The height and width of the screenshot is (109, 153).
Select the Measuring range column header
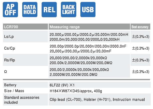pos(89,27)
